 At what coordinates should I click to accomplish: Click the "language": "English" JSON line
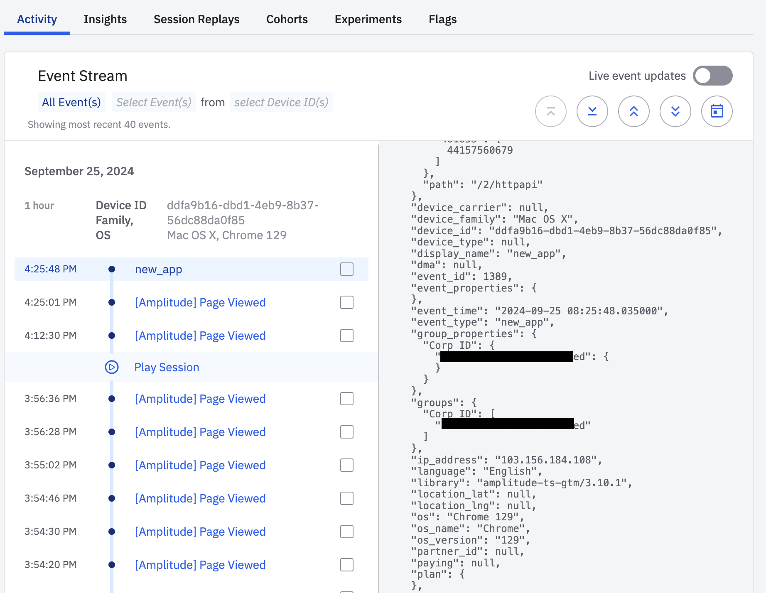click(x=476, y=471)
